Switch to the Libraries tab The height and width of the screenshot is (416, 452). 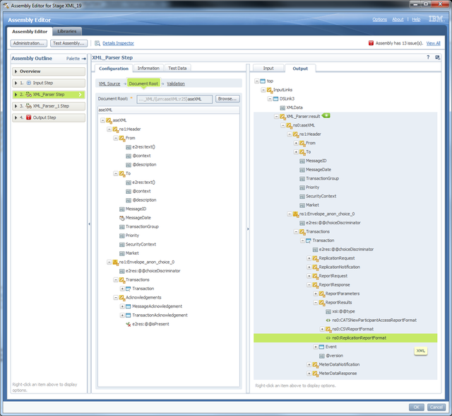click(x=68, y=31)
